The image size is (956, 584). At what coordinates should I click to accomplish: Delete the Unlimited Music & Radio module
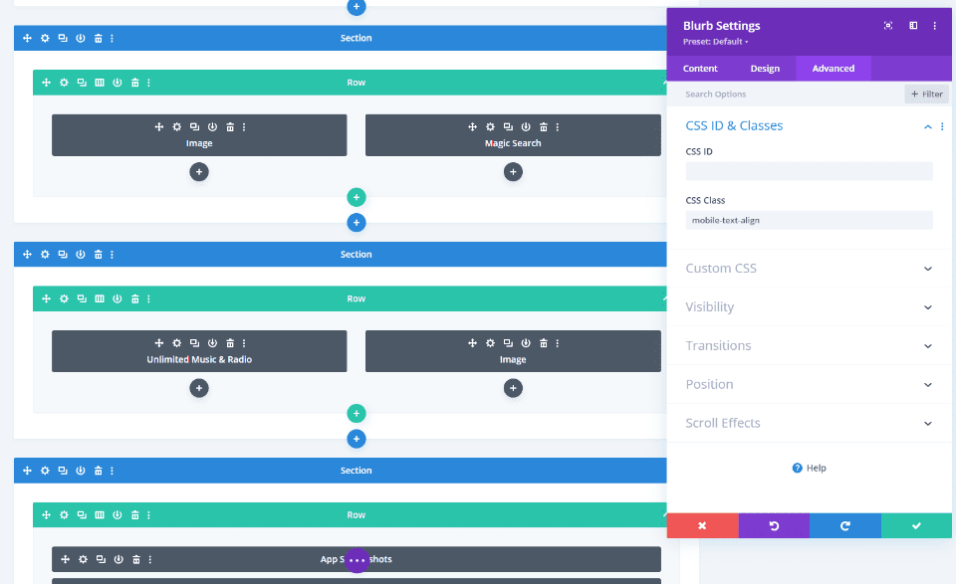click(x=230, y=343)
